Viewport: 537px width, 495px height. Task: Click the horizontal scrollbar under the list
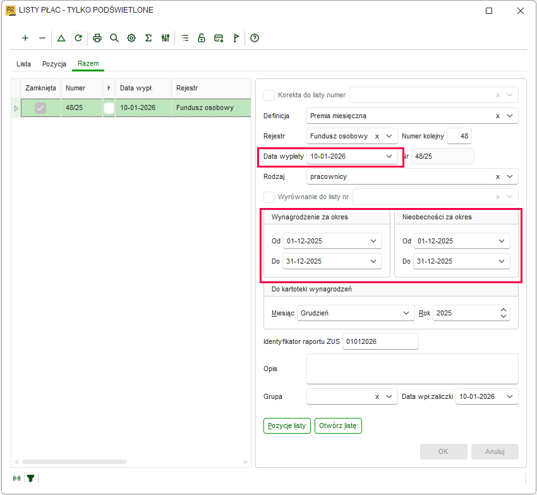click(74, 461)
